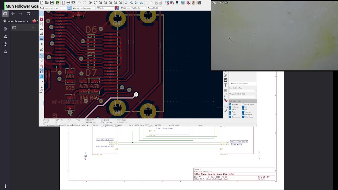Click the Zoom out magnifier icon

point(106,3)
